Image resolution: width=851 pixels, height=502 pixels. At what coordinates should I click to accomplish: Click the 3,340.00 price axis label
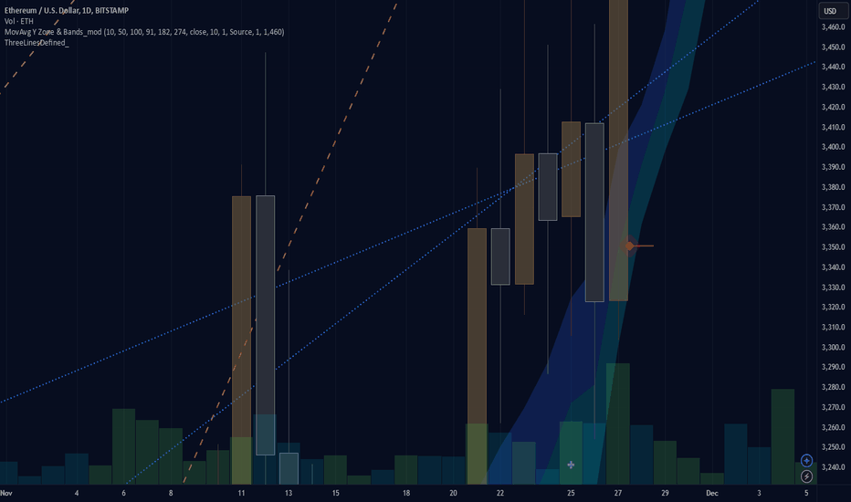point(833,267)
